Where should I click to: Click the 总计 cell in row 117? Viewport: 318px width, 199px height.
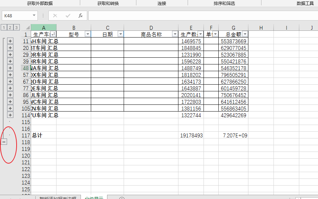[x=43, y=135]
